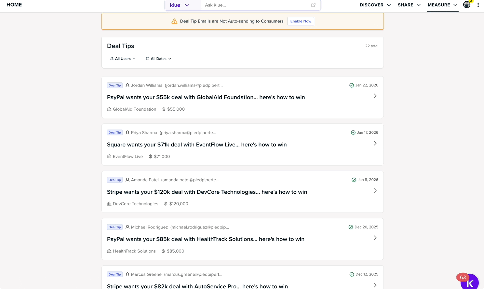Open the MEASURE menu
The width and height of the screenshot is (484, 289).
(x=443, y=5)
